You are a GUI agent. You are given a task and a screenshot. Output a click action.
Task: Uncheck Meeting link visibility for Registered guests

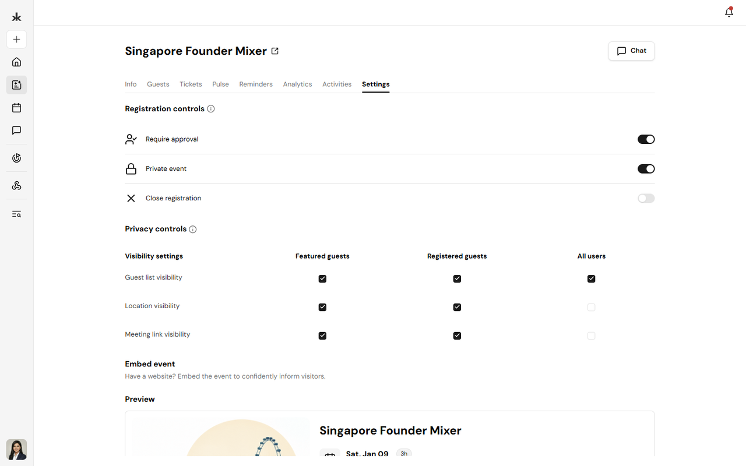click(457, 336)
